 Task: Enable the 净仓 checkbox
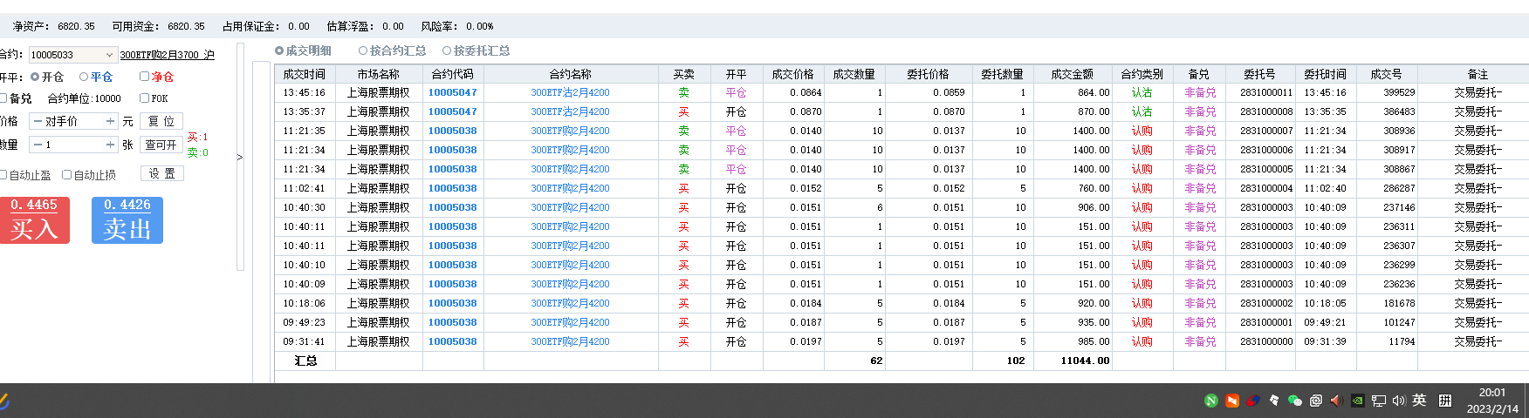pos(145,77)
